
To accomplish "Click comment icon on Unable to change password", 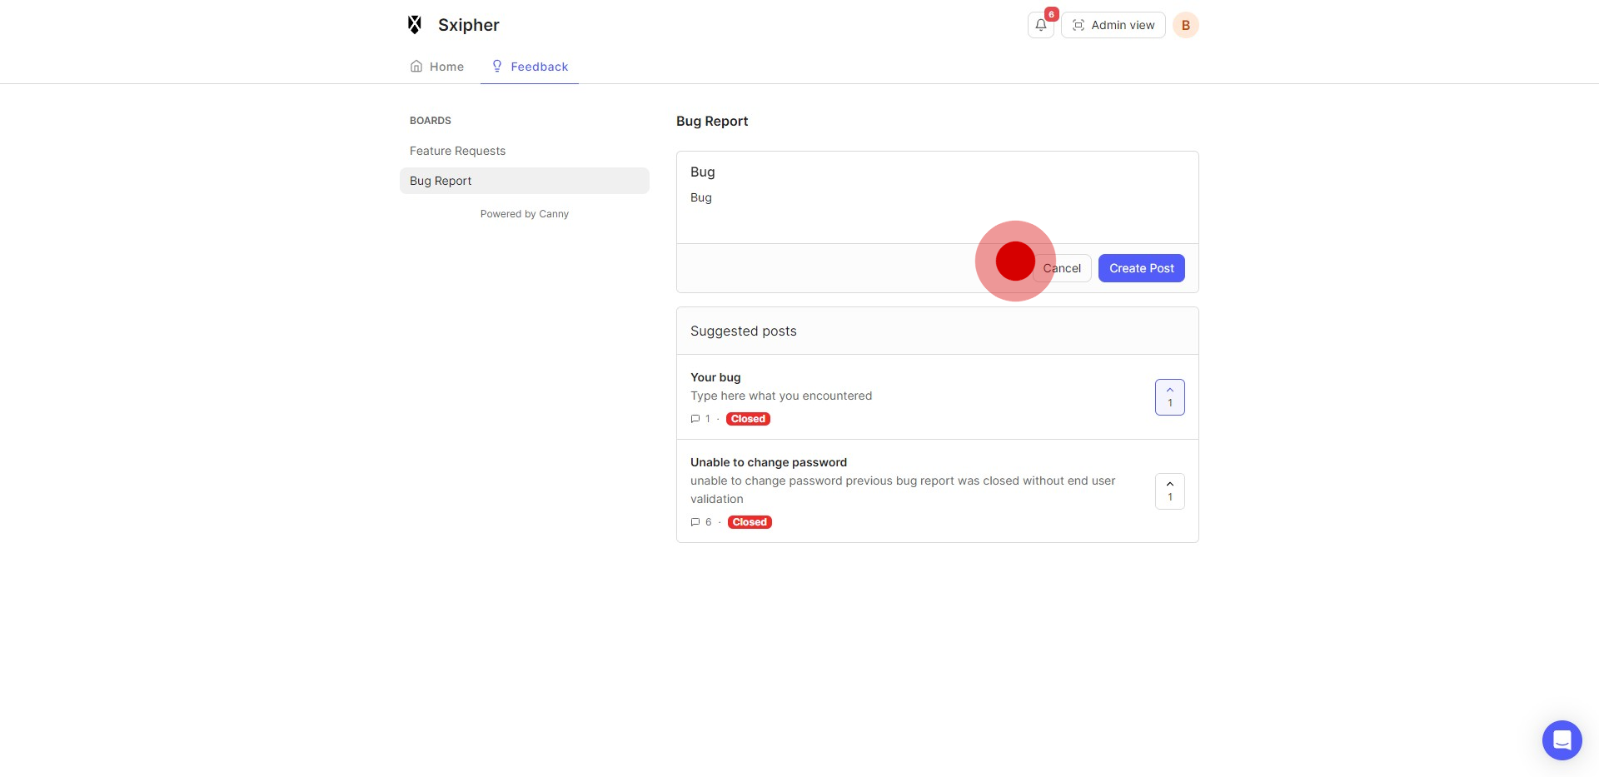I will tap(695, 522).
